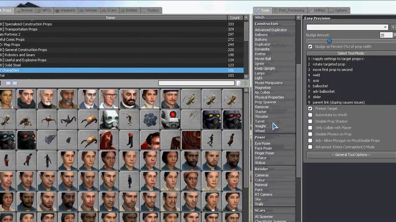Image resolution: width=396 pixels, height=222 pixels.
Task: Spawn the Father Grigori bearded model
Action: [129, 99]
